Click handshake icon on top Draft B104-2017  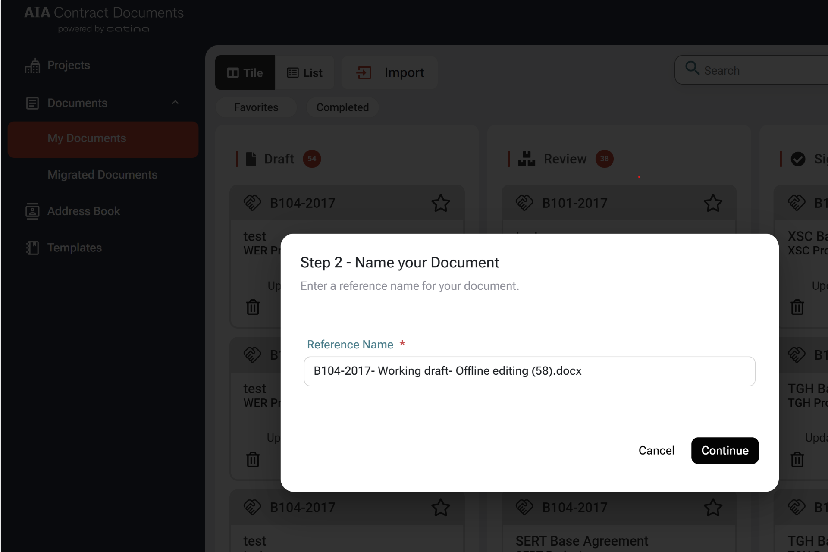coord(252,203)
